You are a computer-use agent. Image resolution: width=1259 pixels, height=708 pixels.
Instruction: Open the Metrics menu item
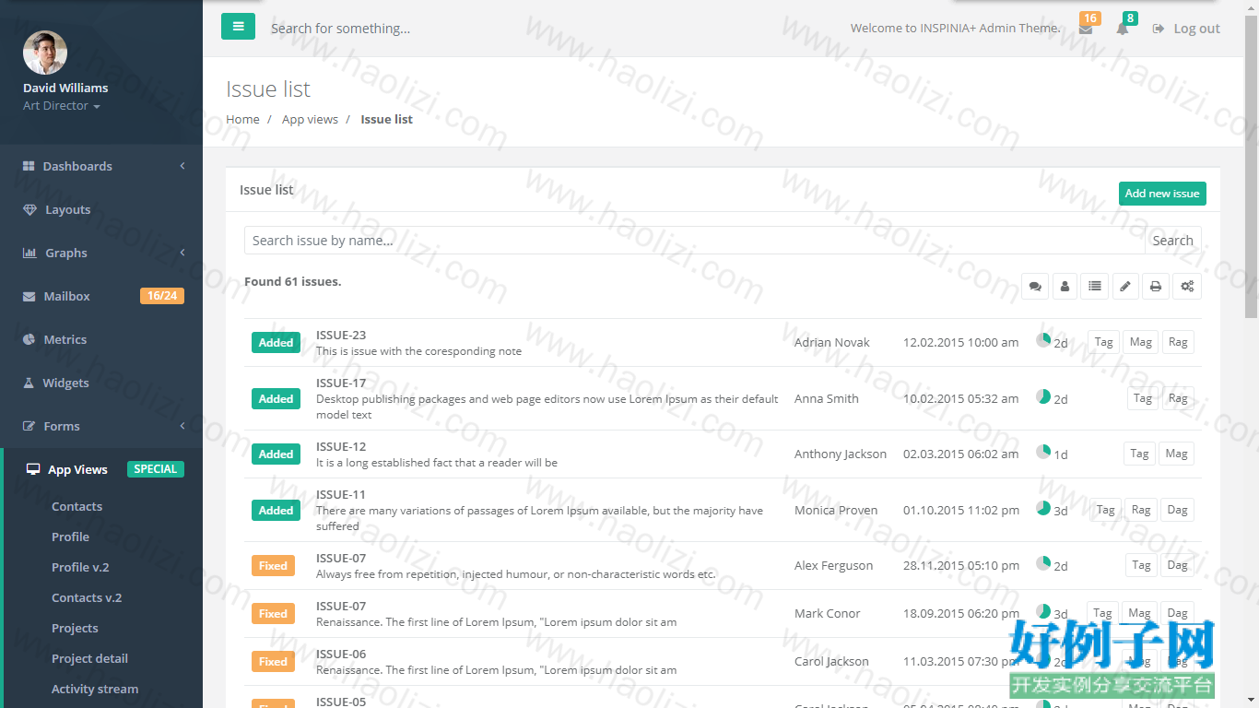pyautogui.click(x=101, y=339)
